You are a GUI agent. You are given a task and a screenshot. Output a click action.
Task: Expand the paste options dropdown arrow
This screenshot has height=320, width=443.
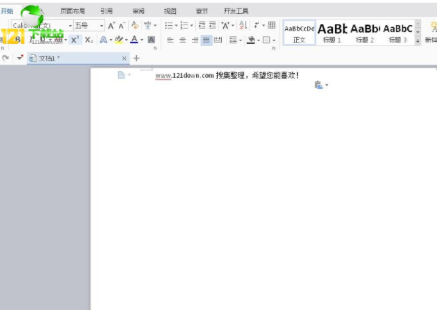pyautogui.click(x=327, y=85)
